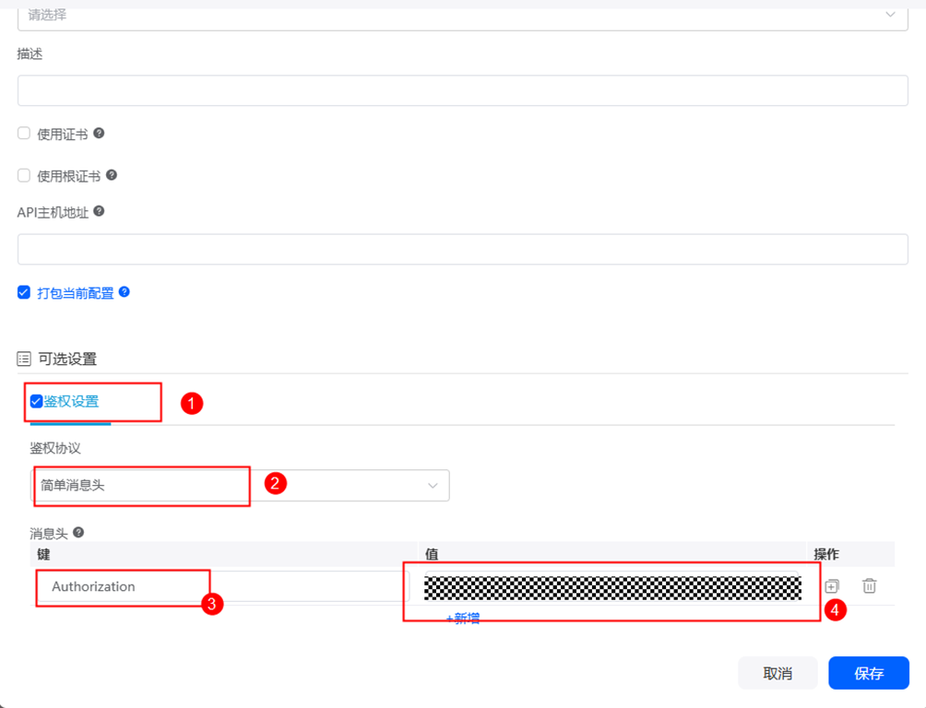Click the help icon next to 使用证书
Image resolution: width=926 pixels, height=708 pixels.
click(99, 133)
